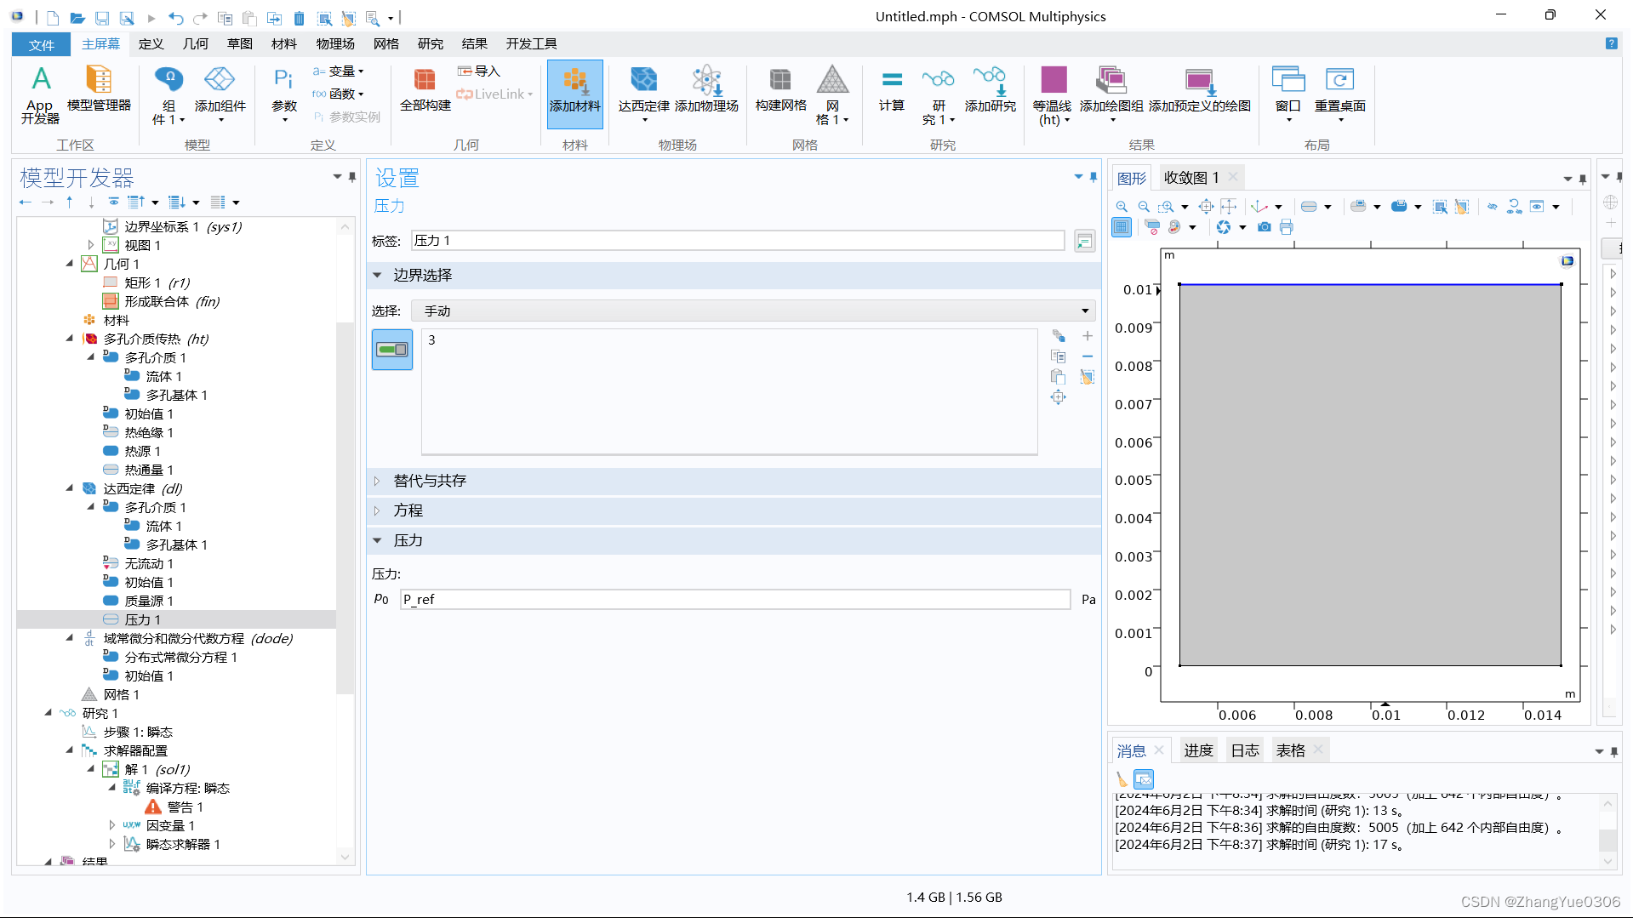1633x918 pixels.
Task: Switch to the 收敛图 1 tab
Action: coord(1191,178)
